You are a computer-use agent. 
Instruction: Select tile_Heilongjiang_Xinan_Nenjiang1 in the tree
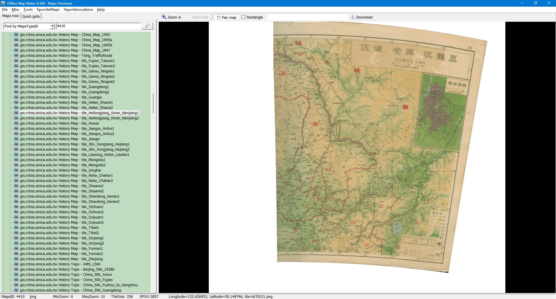click(79, 113)
